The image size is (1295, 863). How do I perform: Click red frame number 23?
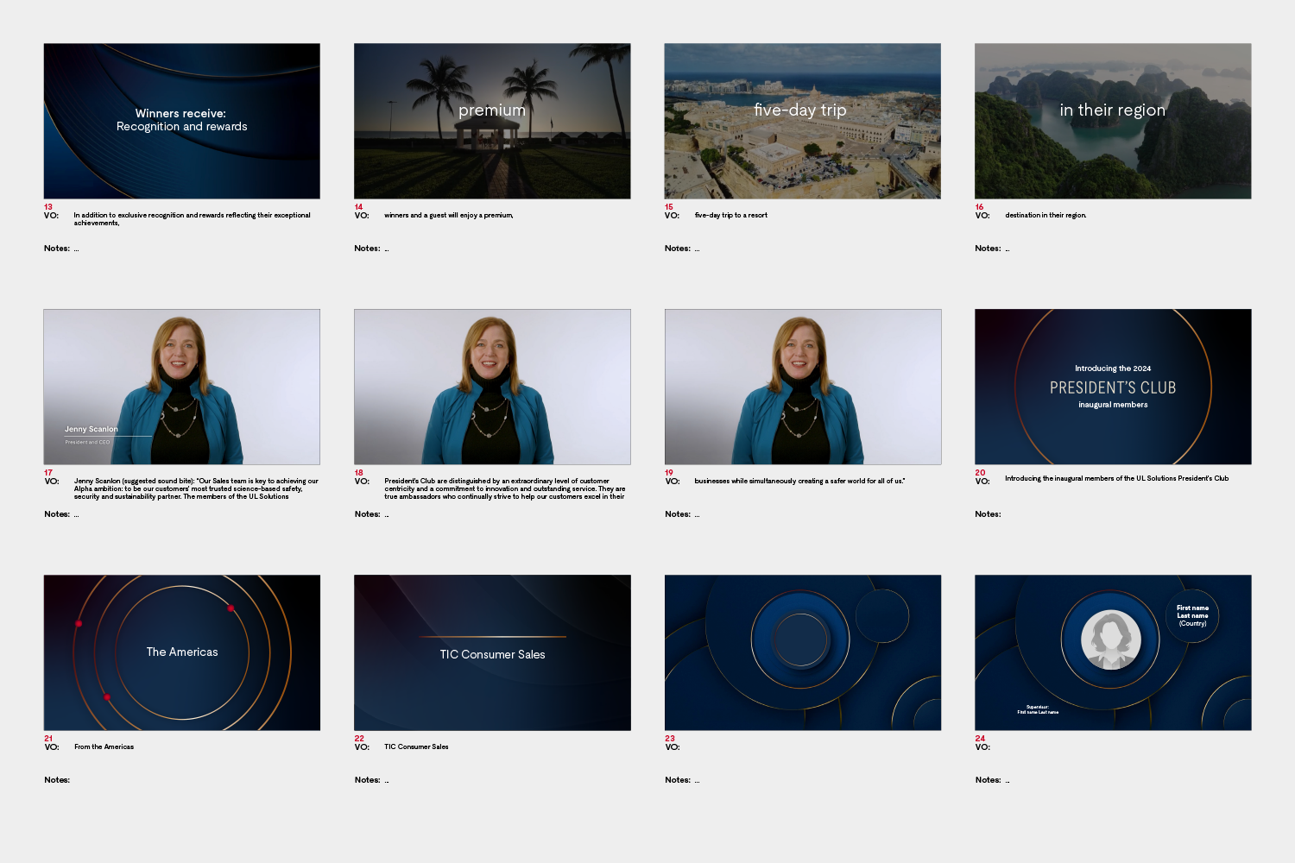[x=669, y=739]
